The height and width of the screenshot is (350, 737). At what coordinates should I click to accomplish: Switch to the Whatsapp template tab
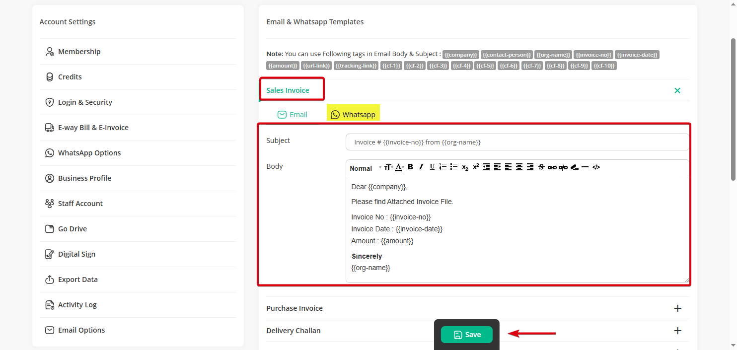click(353, 115)
